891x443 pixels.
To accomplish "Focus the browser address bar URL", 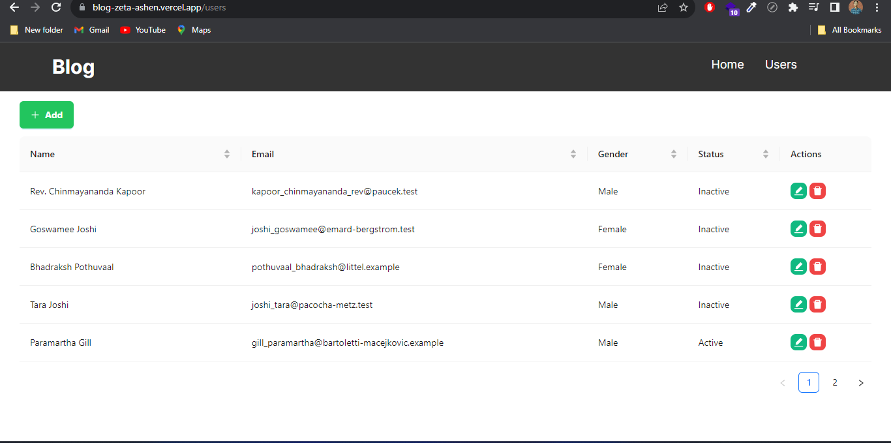I will pyautogui.click(x=159, y=7).
